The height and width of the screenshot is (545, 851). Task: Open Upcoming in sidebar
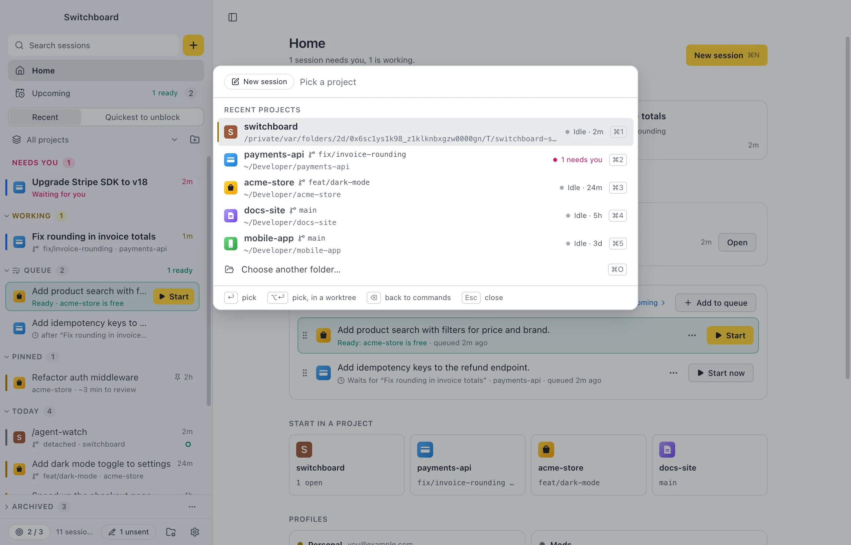pyautogui.click(x=106, y=93)
